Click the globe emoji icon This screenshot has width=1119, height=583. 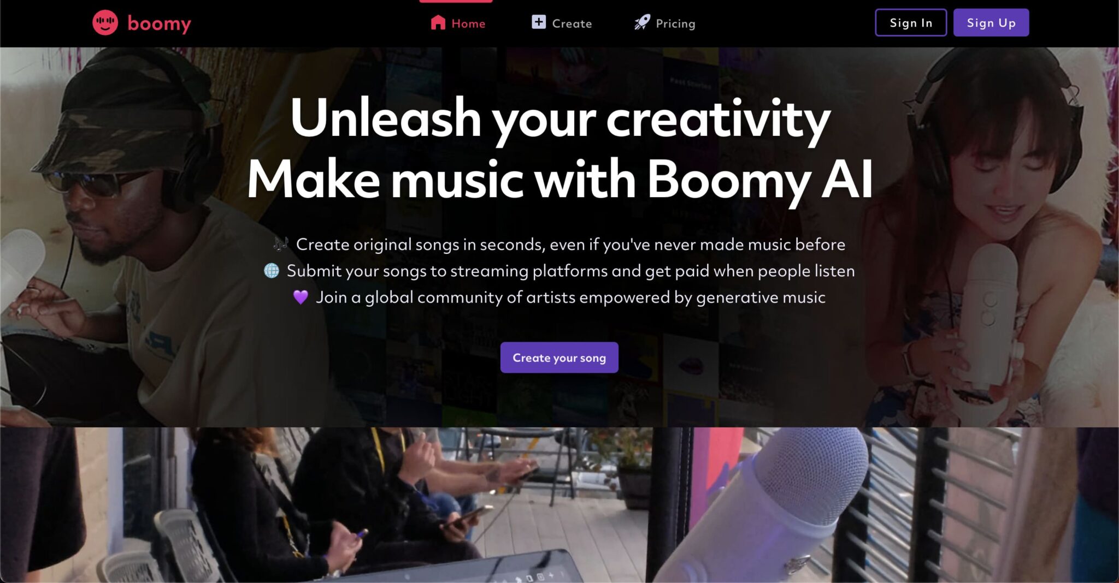click(x=272, y=270)
